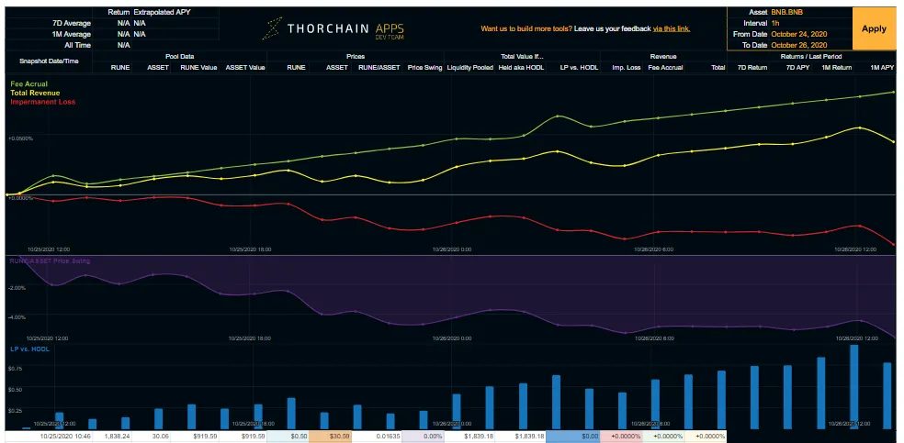This screenshot has width=904, height=443.
Task: Click the purple 'RUNE/ASSET Price Swing' chart label
Action: (x=51, y=260)
